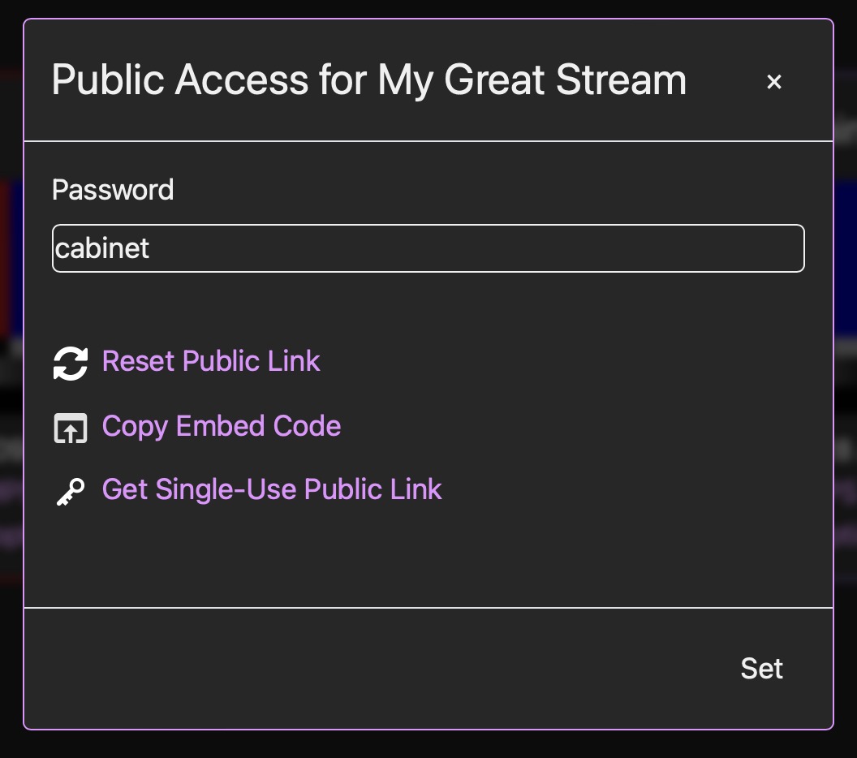The image size is (857, 758).
Task: Click the dialog title 'Public Access for My Great Stream'
Action: 369,80
